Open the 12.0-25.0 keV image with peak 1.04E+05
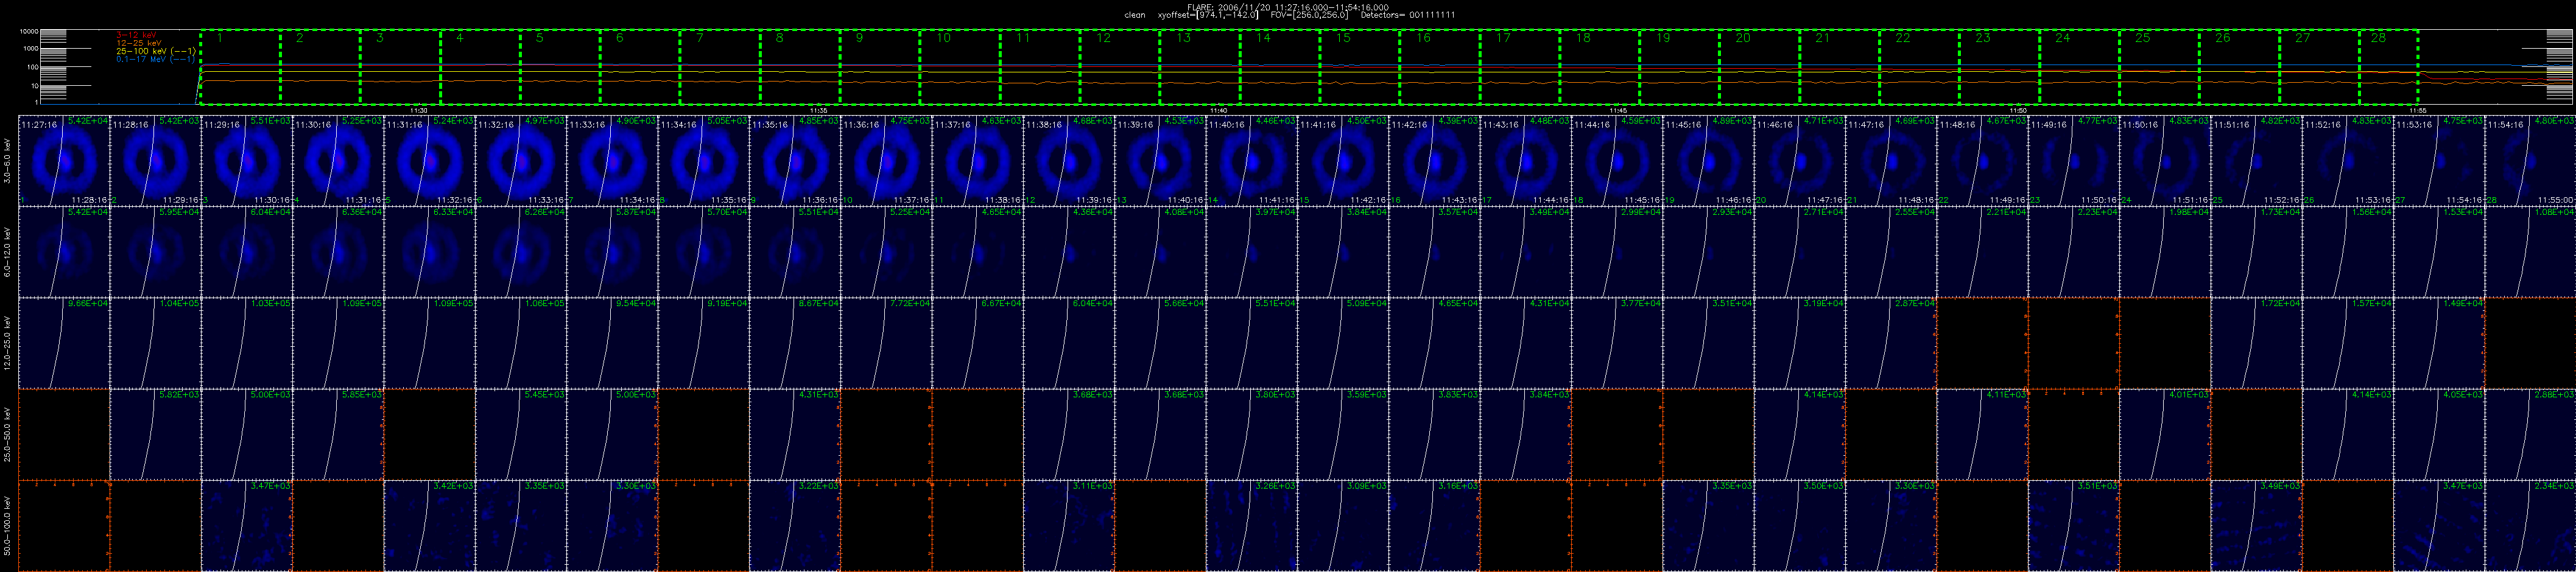 click(x=155, y=343)
